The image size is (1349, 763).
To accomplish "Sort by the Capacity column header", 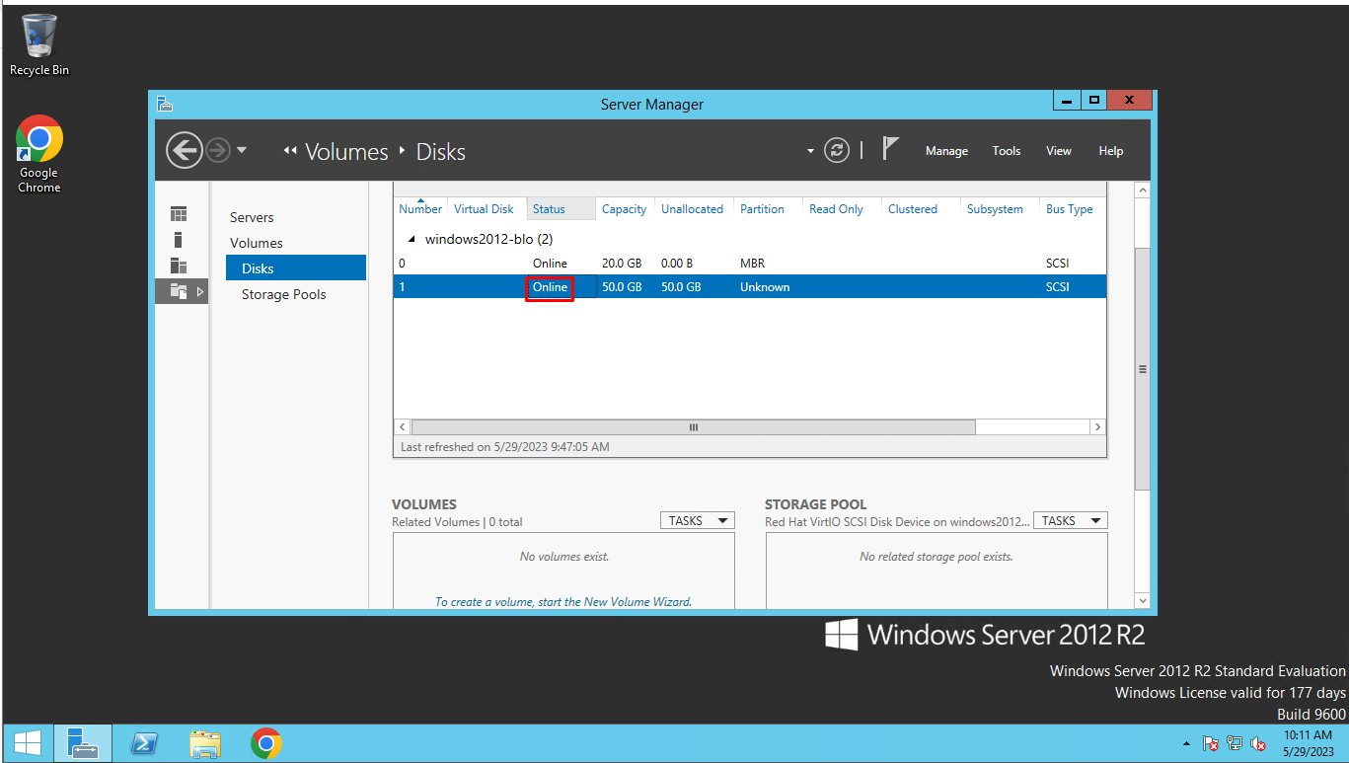I will (x=624, y=209).
